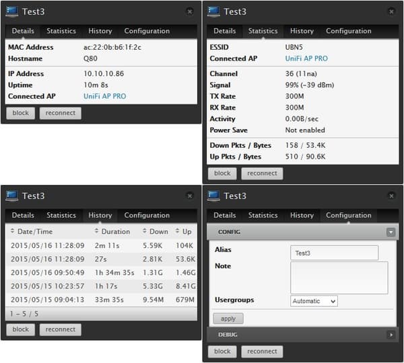The image size is (404, 363).
Task: Click the computer icon in the Details panel header
Action: (x=12, y=11)
